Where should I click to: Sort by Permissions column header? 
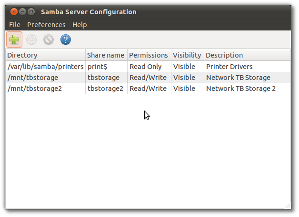click(x=149, y=55)
